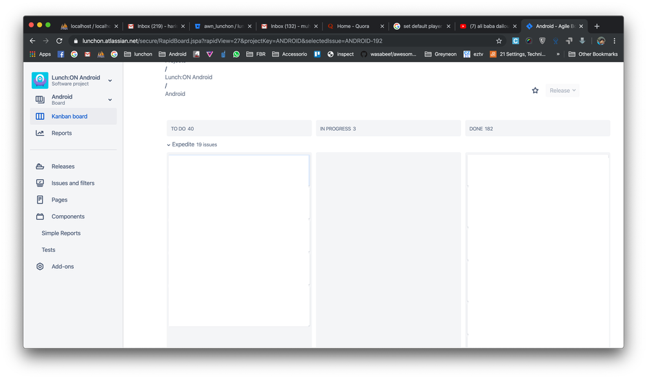Click the download arrow extension icon

coord(582,41)
